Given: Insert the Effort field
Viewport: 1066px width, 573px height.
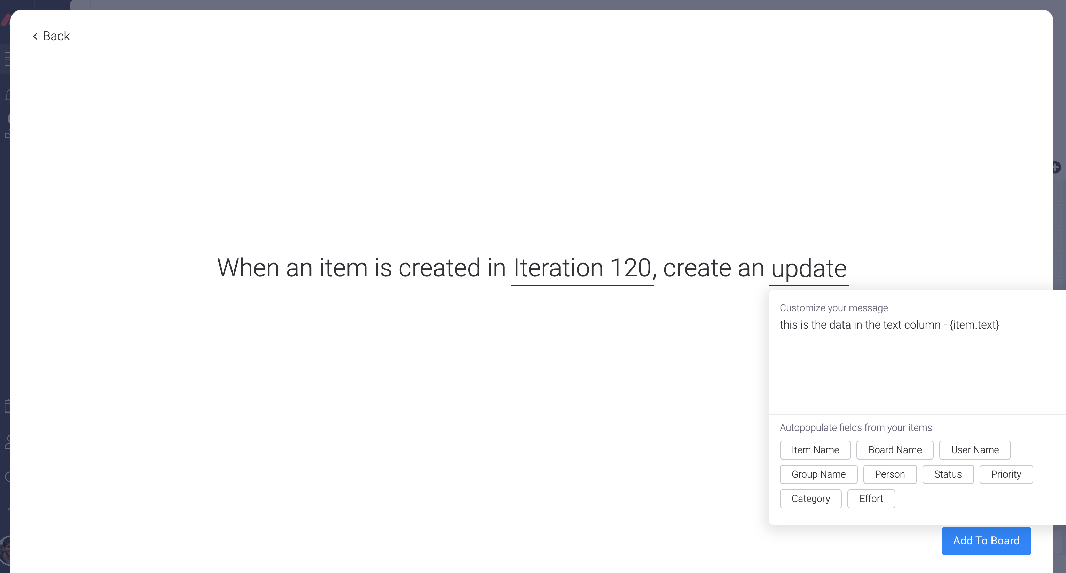Looking at the screenshot, I should (x=871, y=499).
